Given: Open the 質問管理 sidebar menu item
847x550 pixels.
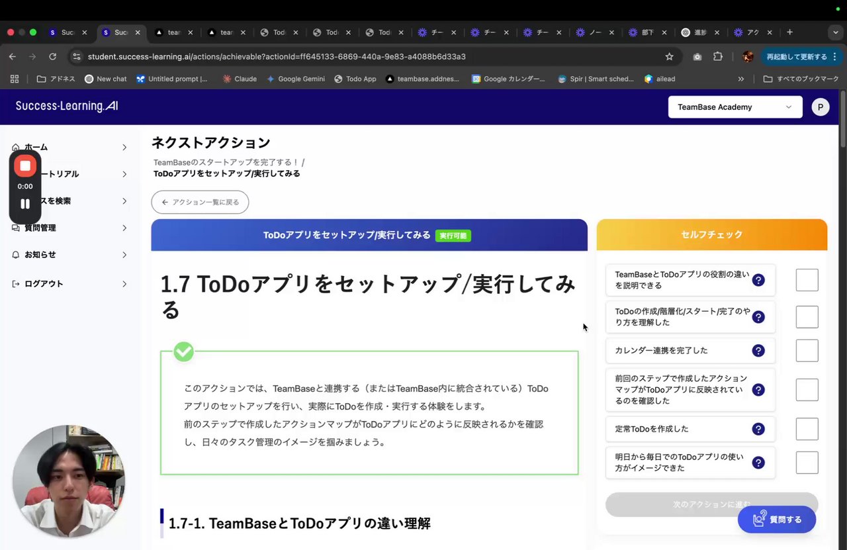Looking at the screenshot, I should point(69,228).
